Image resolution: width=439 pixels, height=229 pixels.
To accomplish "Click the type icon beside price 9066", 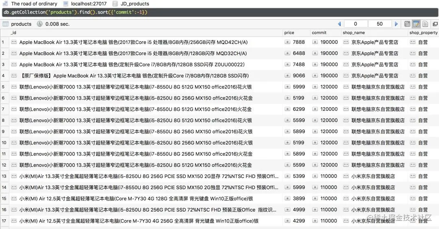I will [287, 76].
